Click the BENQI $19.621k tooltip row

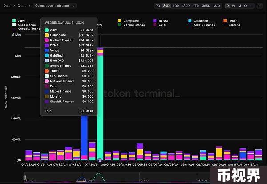(69, 45)
